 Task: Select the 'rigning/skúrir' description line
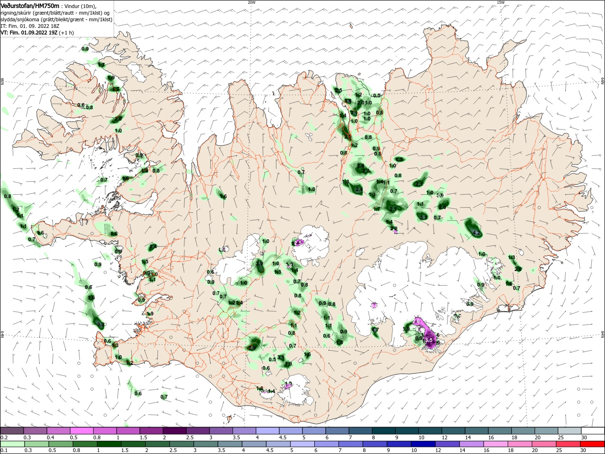click(55, 13)
